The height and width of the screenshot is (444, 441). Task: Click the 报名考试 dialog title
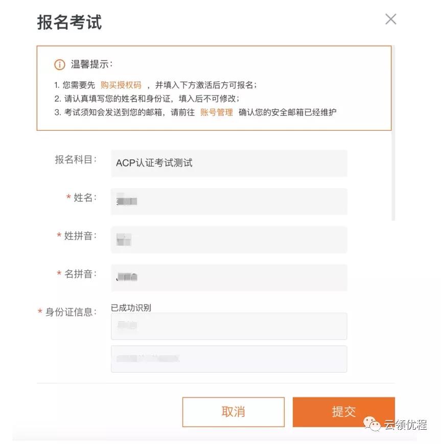69,22
